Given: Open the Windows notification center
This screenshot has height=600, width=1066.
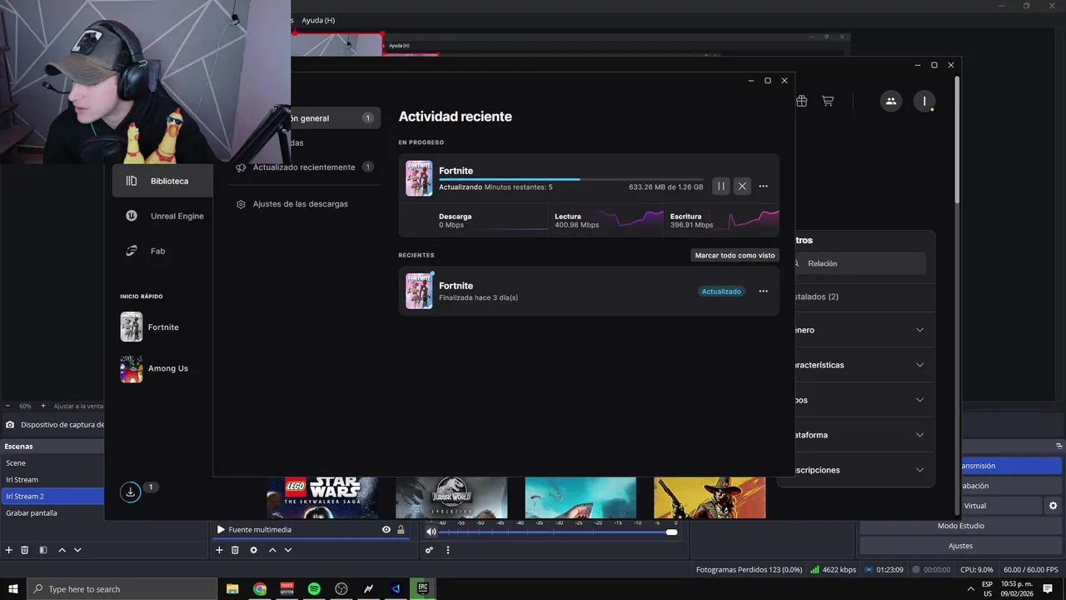Looking at the screenshot, I should tap(1048, 588).
